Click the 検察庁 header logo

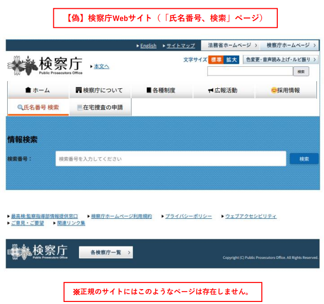[x=45, y=66]
